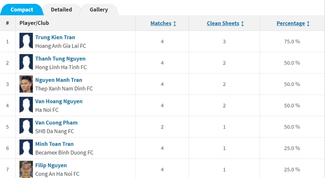Image resolution: width=325 pixels, height=178 pixels.
Task: Click the sort arrows icon beside Percentage
Action: pyautogui.click(x=308, y=23)
